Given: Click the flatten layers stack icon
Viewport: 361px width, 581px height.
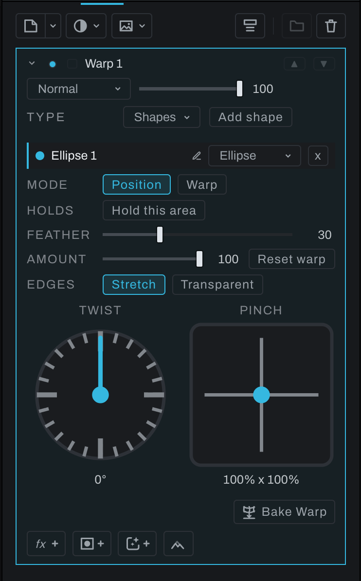Looking at the screenshot, I should tap(250, 26).
